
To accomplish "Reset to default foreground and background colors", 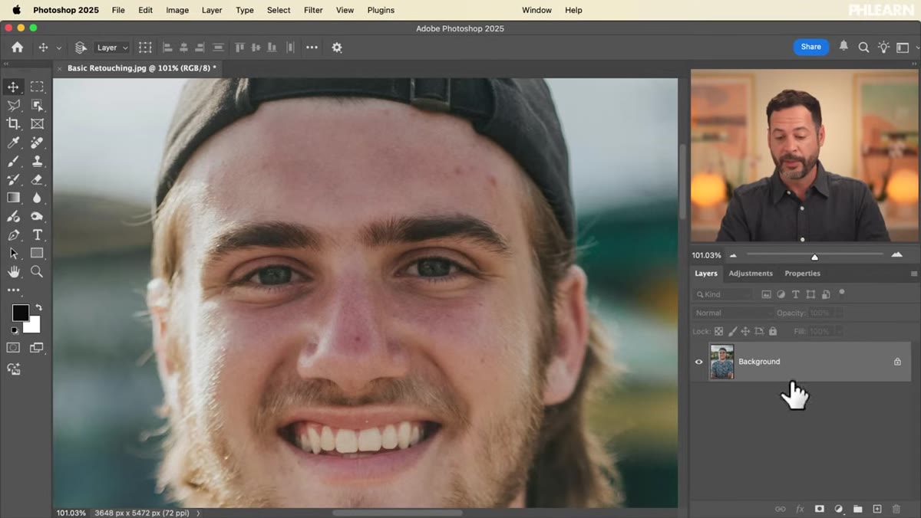I will point(14,331).
